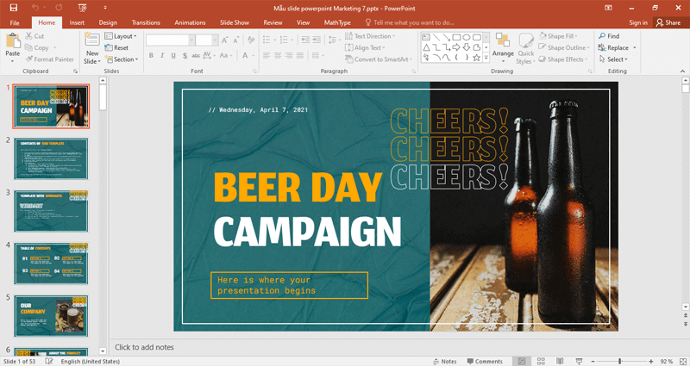Decrease font size icon
The width and height of the screenshot is (690, 366).
pyautogui.click(x=235, y=40)
